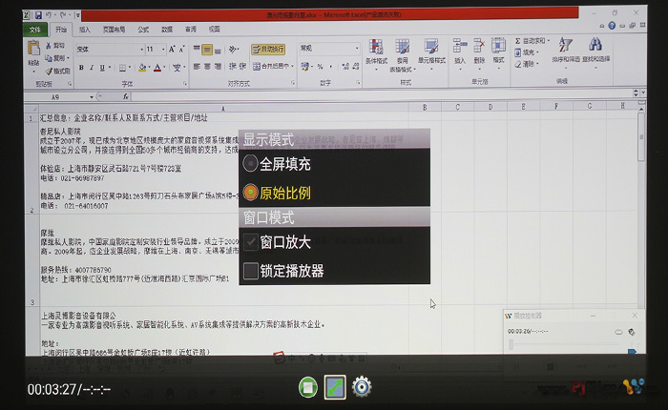This screenshot has width=668, height=410.
Task: Click the 自动换行 wrap text button
Action: [268, 49]
